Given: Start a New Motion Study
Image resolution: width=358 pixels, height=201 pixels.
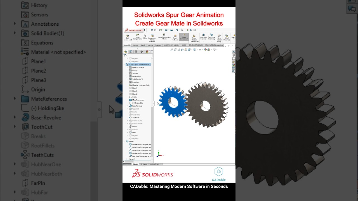Looking at the screenshot, I should click(x=219, y=38).
